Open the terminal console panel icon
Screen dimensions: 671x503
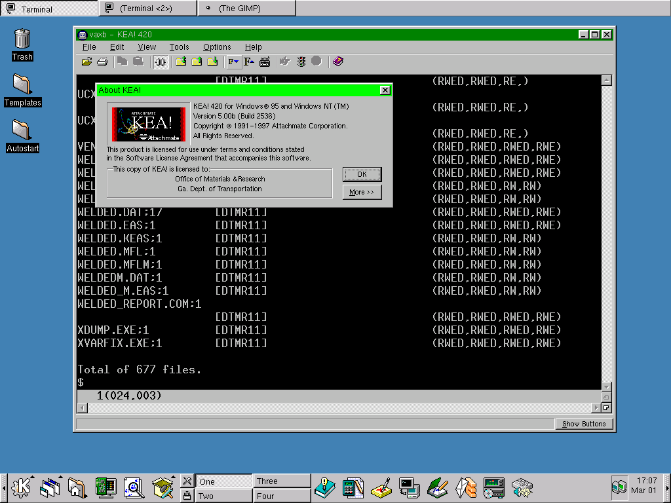[410, 488]
